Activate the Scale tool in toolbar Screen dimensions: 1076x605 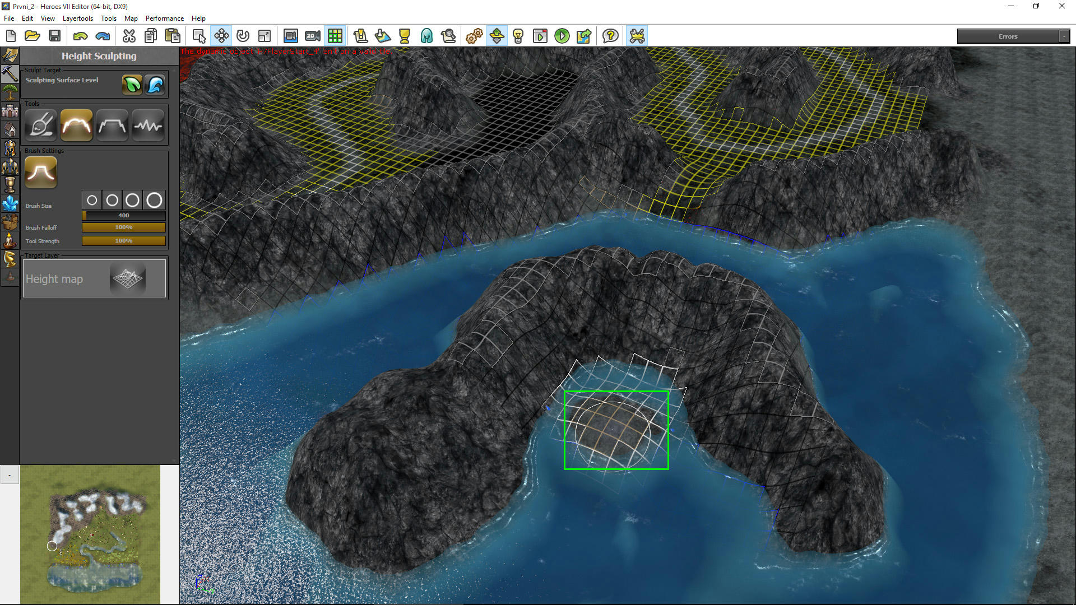click(265, 36)
